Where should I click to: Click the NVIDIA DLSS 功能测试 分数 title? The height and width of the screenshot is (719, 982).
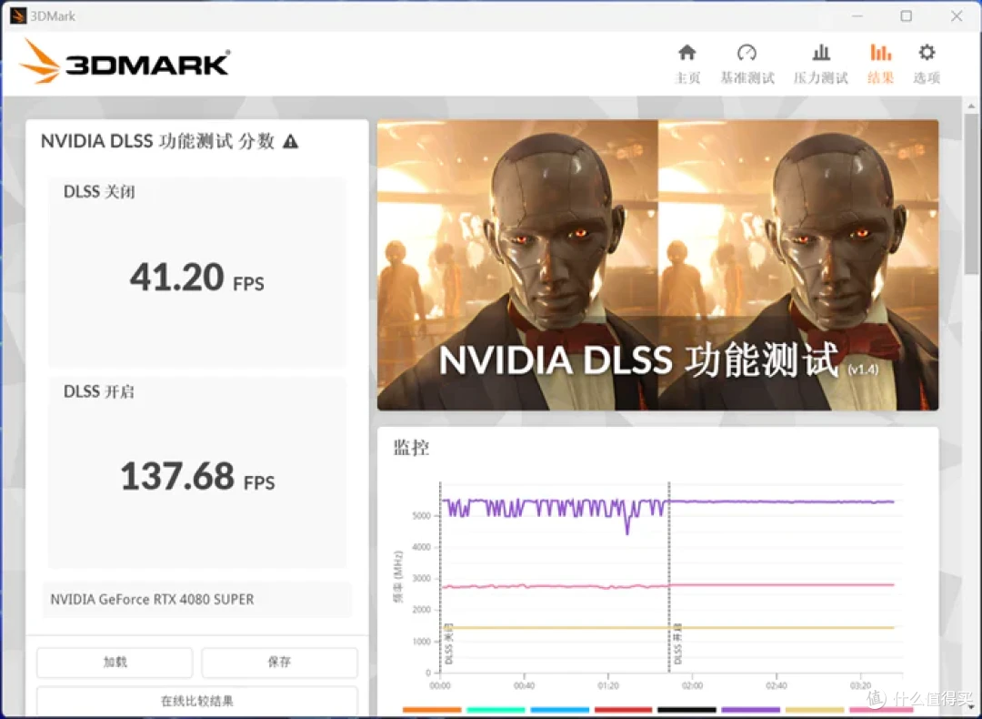point(158,141)
